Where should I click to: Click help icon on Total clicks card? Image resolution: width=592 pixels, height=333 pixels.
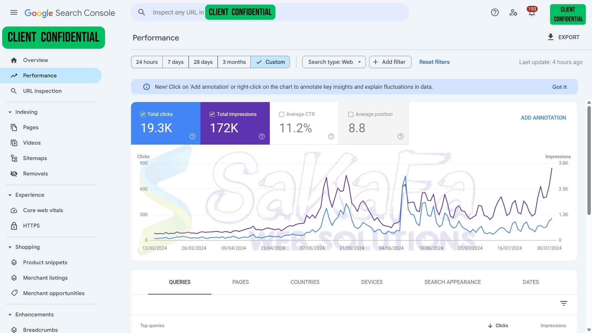(192, 137)
